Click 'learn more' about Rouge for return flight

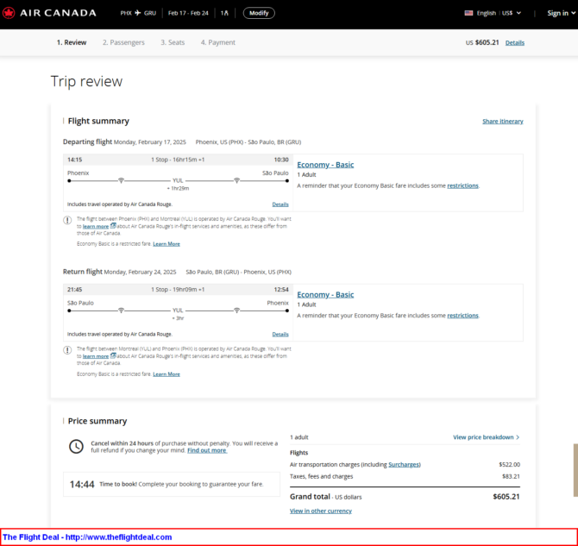[96, 356]
